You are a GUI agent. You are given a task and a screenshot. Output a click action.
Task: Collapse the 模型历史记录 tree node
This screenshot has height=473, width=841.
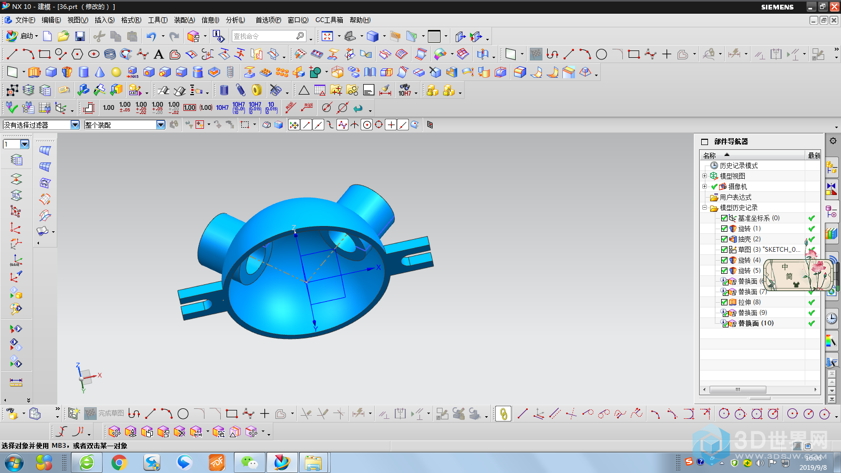point(705,208)
